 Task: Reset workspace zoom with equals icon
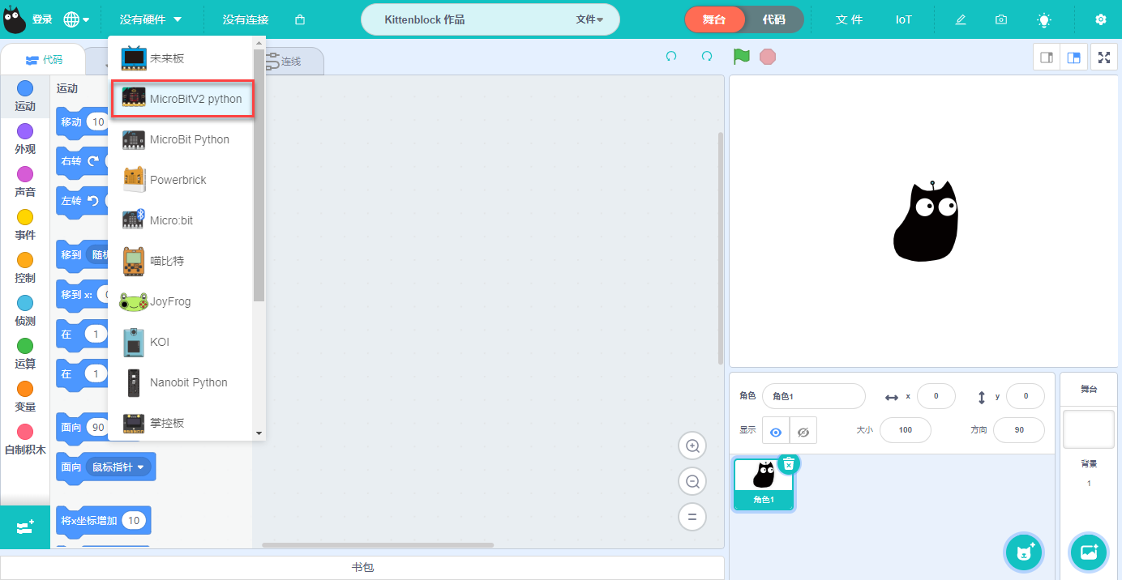(692, 517)
